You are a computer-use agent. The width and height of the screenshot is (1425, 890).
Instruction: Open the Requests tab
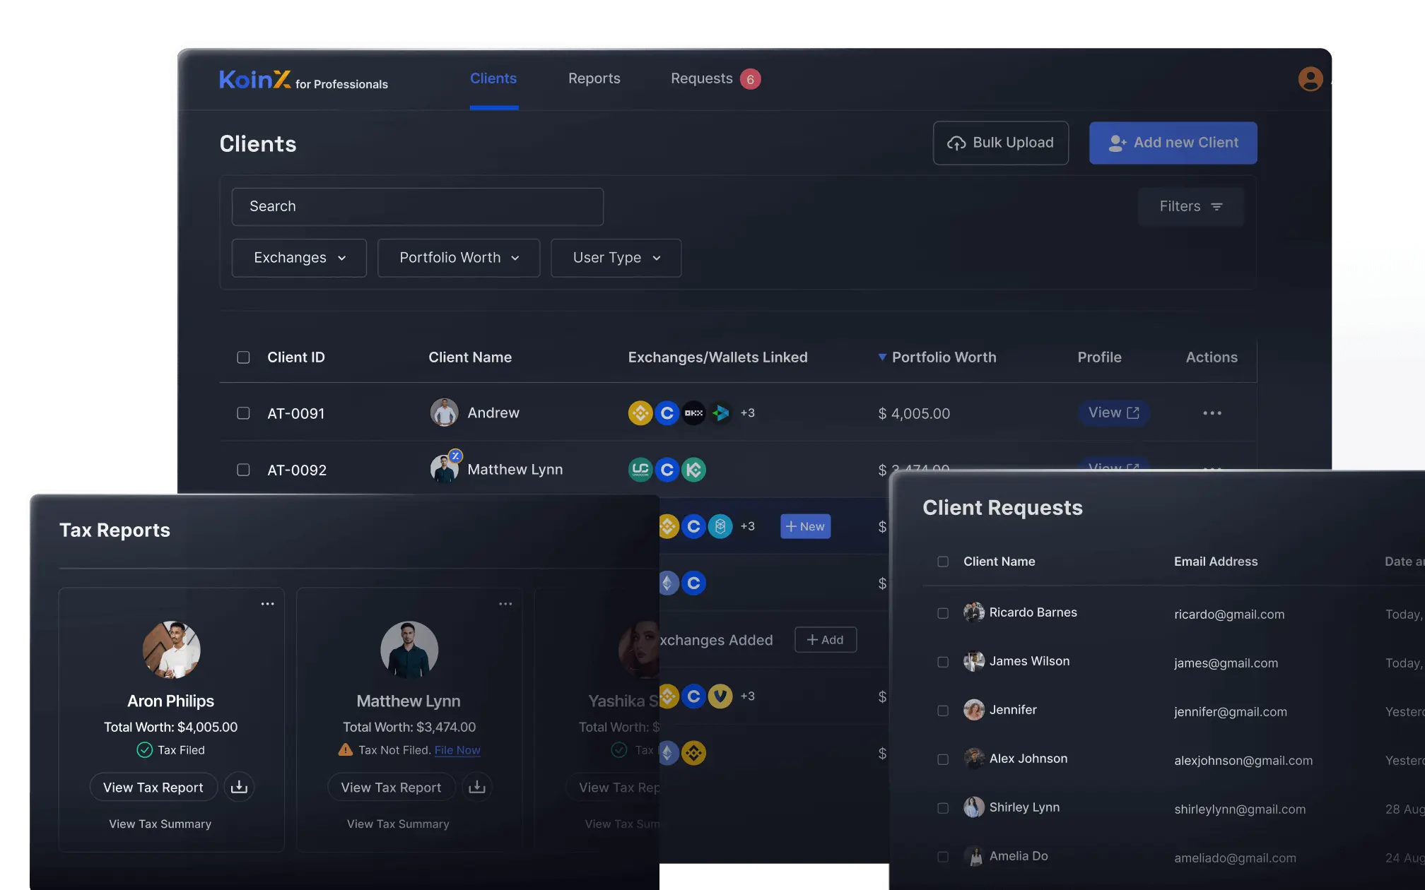coord(702,78)
